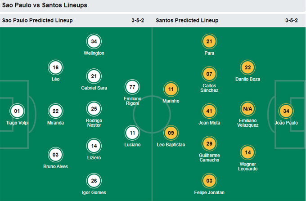Select the 26 Igor Gomes player icon

tap(94, 181)
